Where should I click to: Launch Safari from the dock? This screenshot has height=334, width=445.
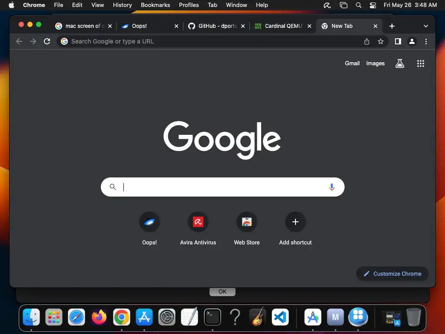76,317
